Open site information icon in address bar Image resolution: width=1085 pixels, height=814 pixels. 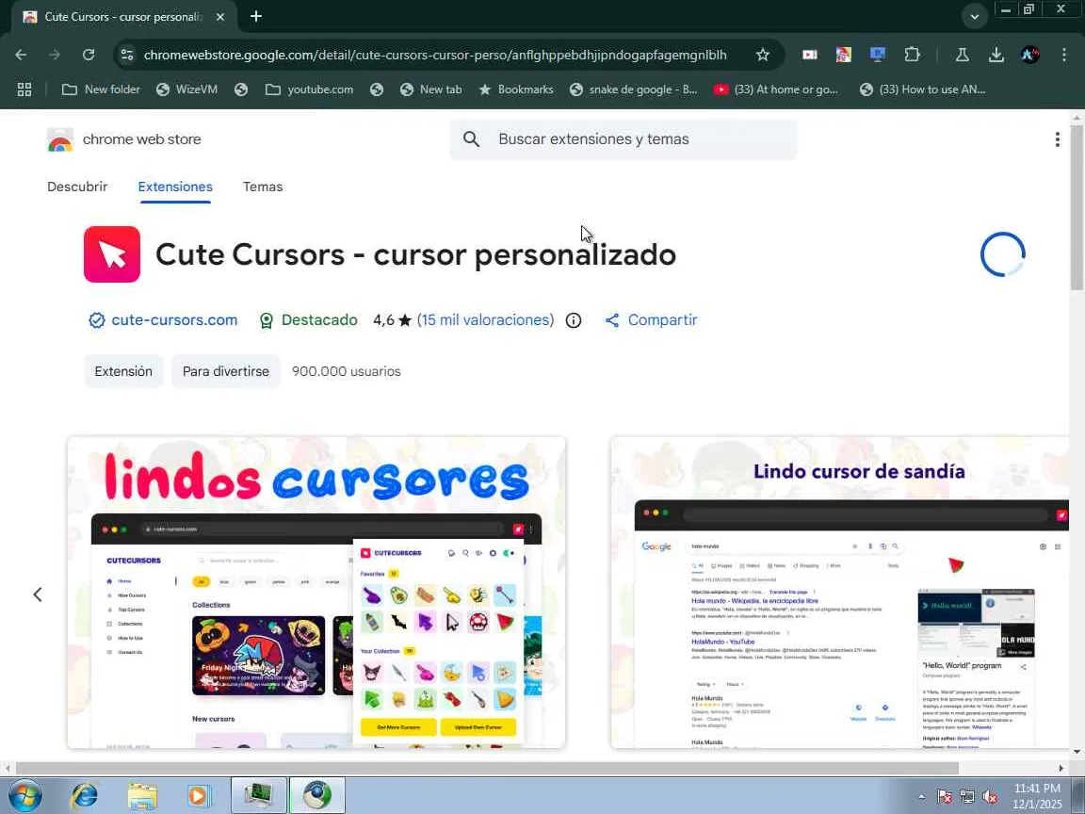[x=126, y=55]
